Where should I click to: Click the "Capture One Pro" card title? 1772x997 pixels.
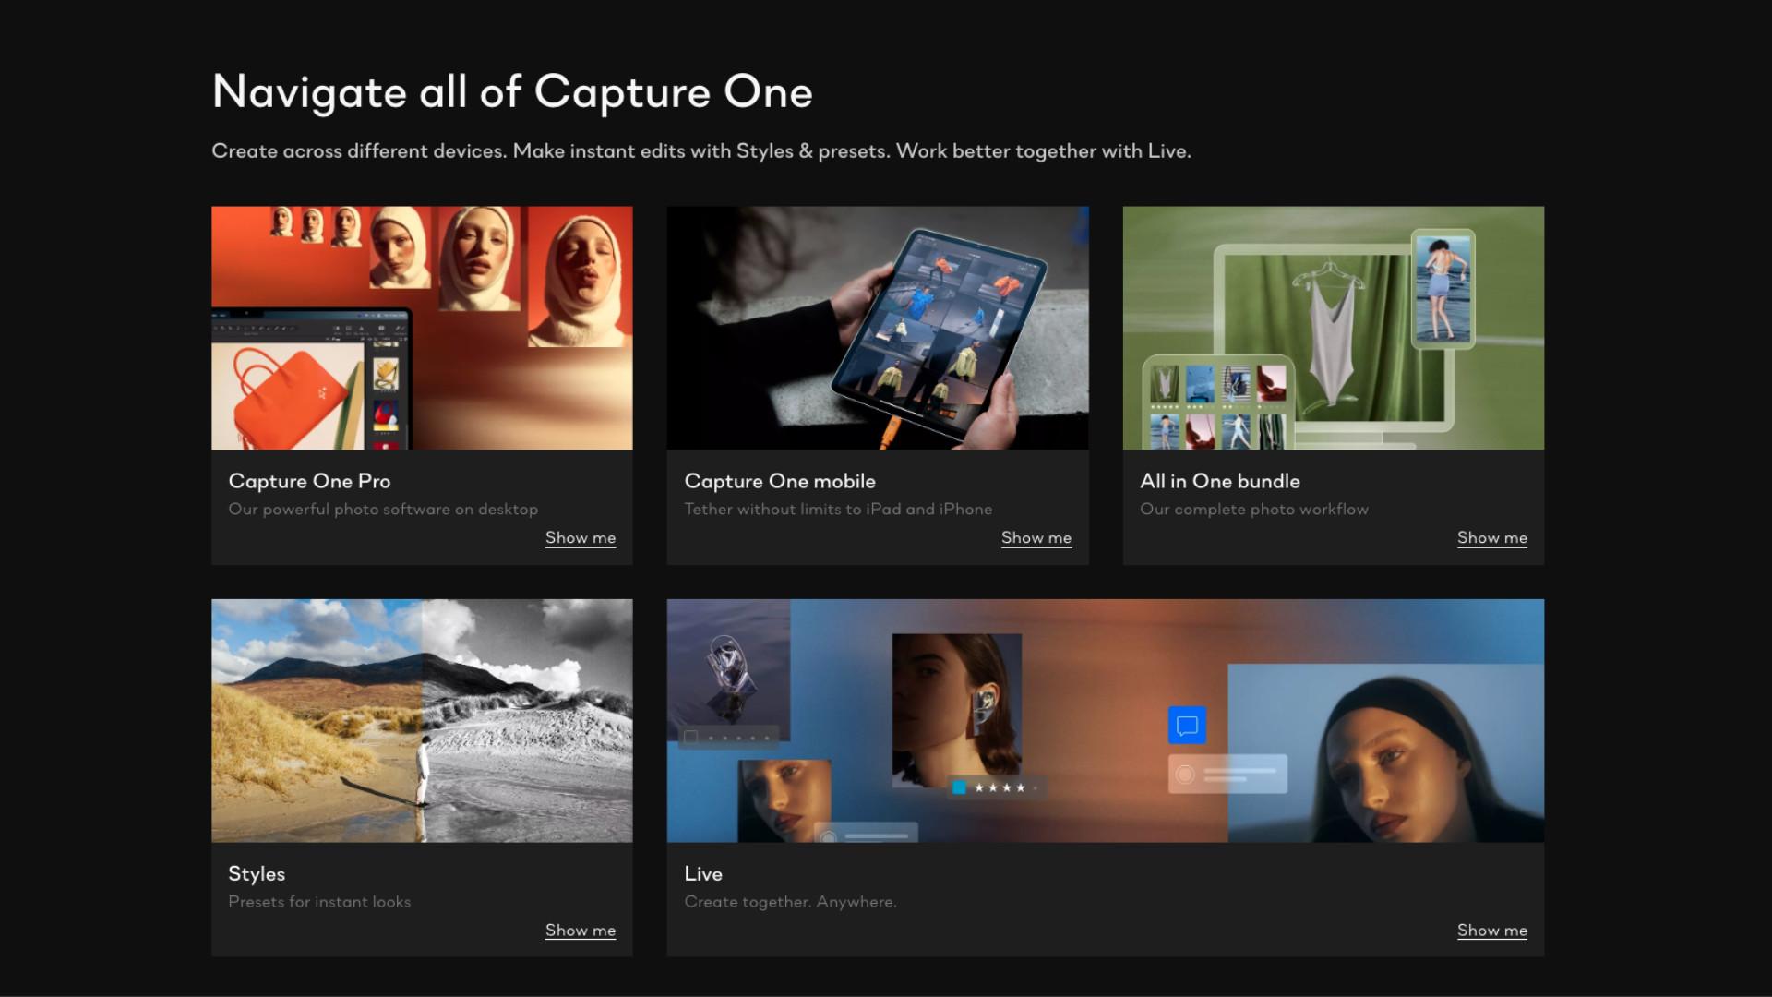tap(308, 481)
